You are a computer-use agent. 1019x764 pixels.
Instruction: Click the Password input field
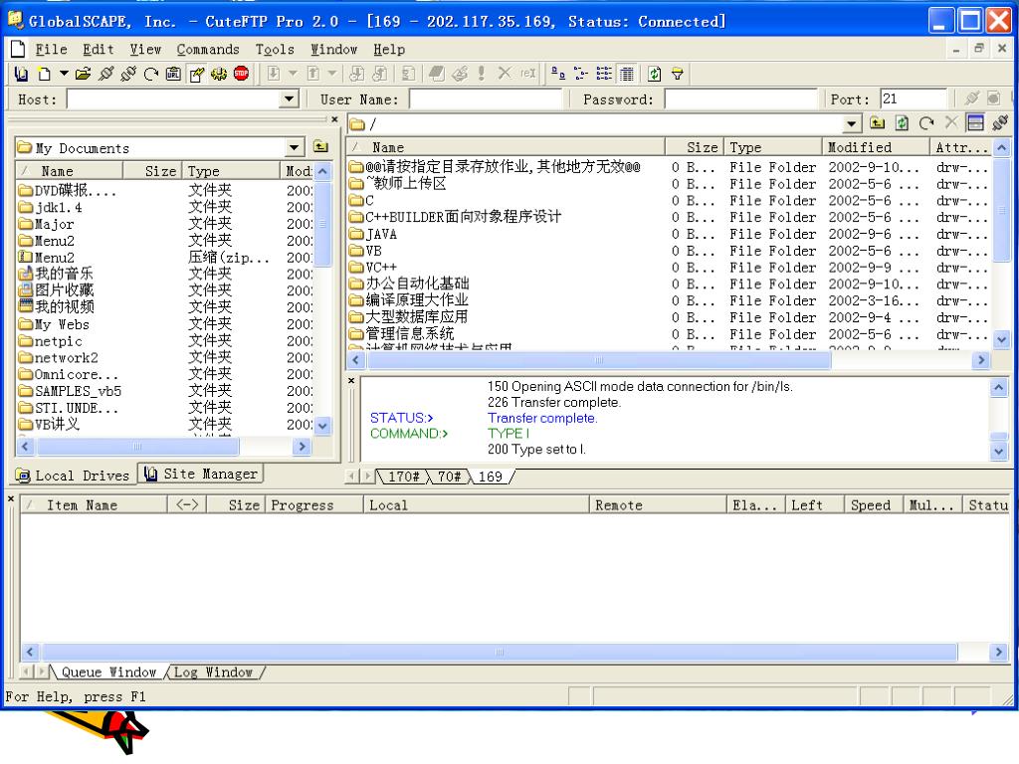pyautogui.click(x=740, y=99)
